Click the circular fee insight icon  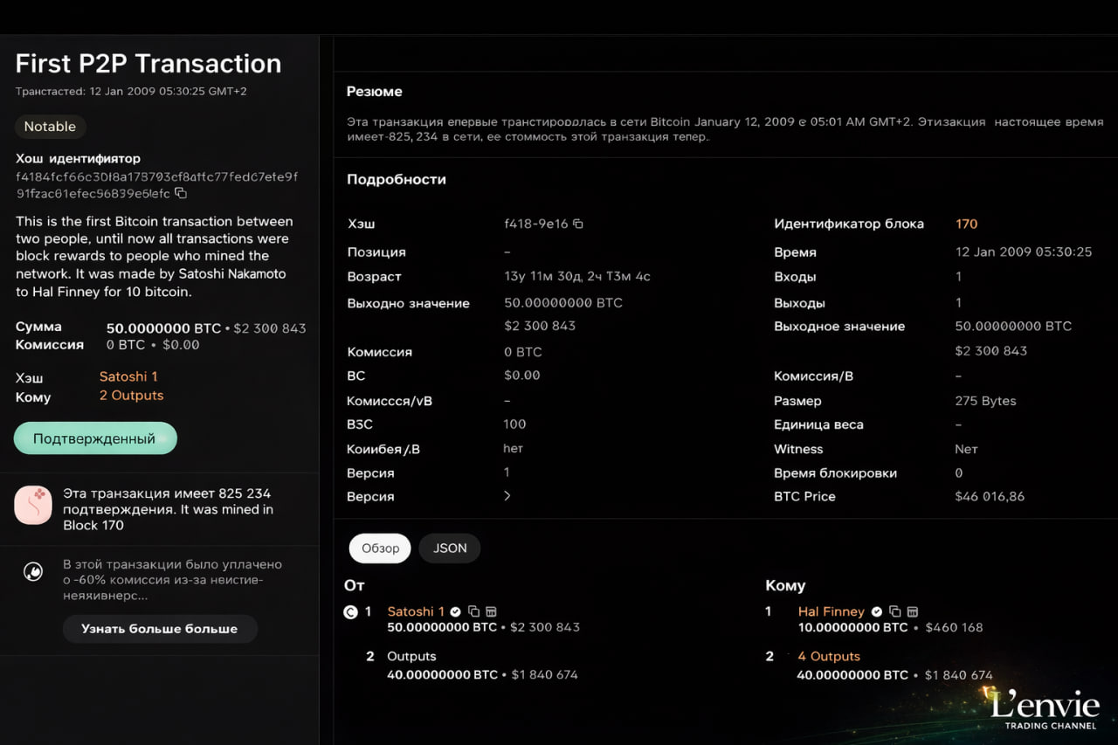[33, 572]
